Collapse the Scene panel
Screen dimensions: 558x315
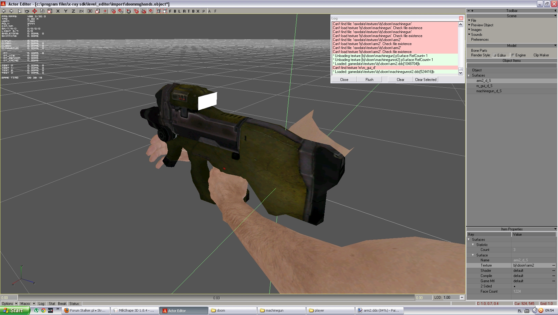coord(555,16)
